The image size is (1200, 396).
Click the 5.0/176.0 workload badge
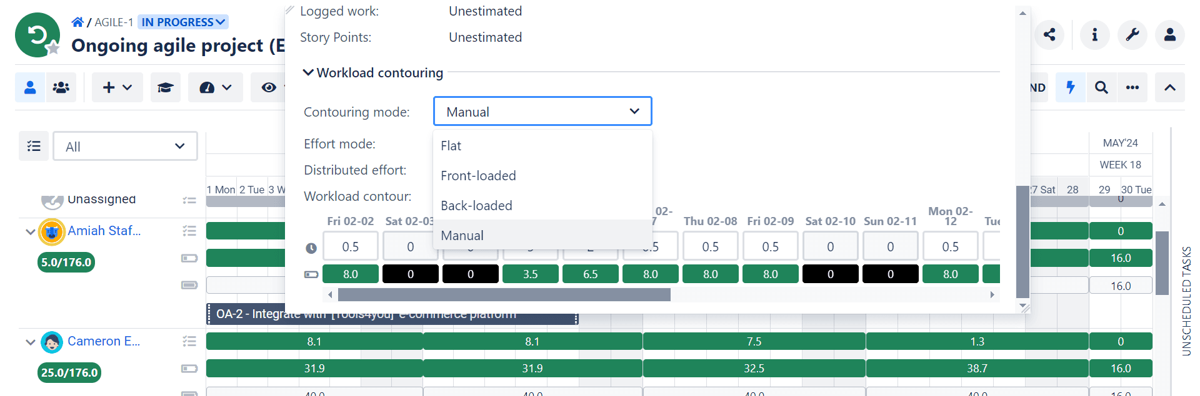click(67, 262)
